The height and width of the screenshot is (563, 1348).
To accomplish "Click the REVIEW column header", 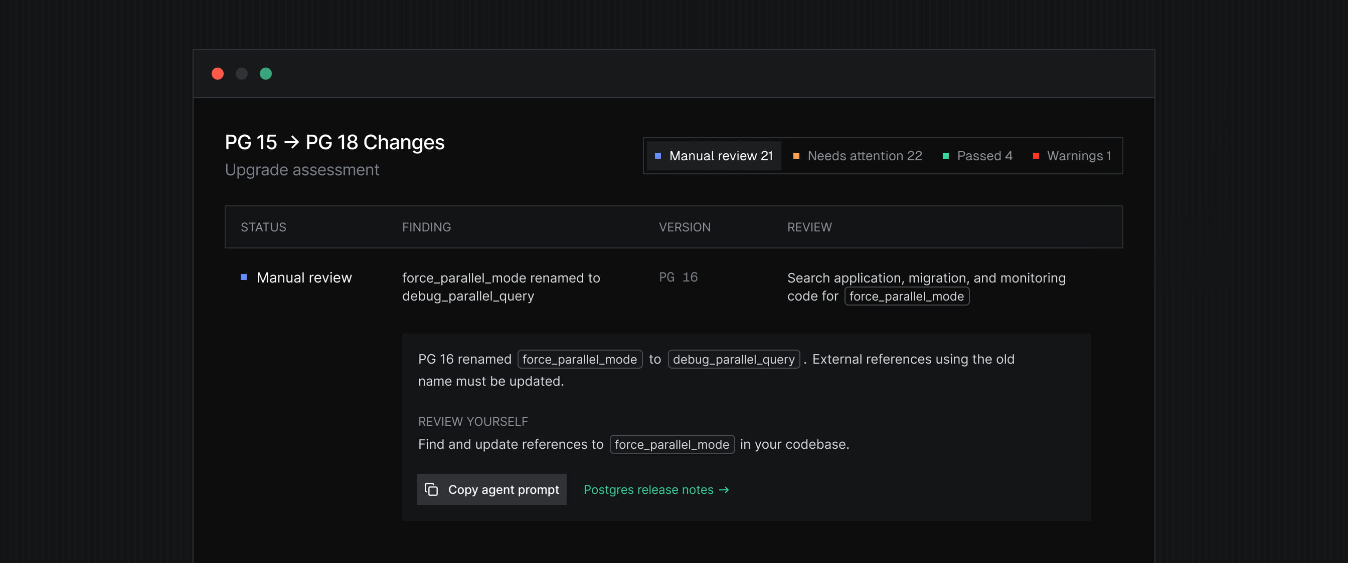I will click(x=809, y=227).
